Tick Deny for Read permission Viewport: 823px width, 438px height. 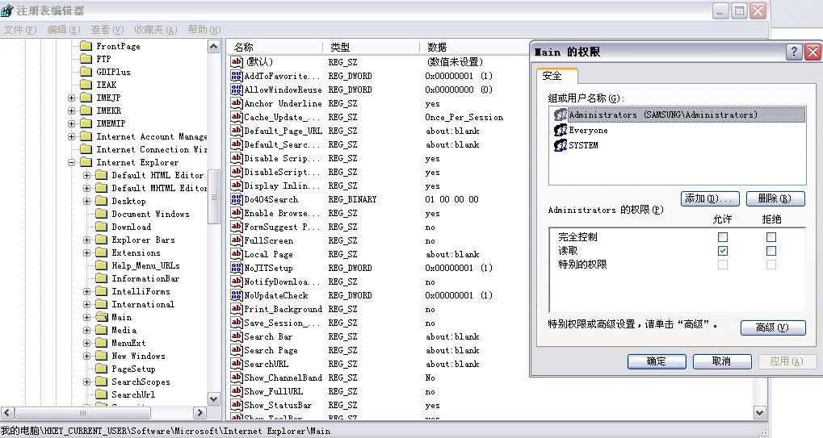[x=771, y=251]
